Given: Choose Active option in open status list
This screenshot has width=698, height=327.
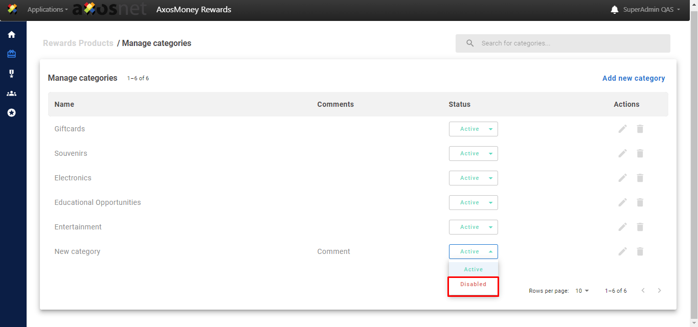Looking at the screenshot, I should click(x=473, y=269).
